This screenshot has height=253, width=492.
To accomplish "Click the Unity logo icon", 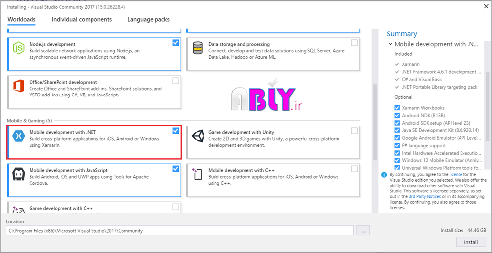I will pyautogui.click(x=198, y=136).
